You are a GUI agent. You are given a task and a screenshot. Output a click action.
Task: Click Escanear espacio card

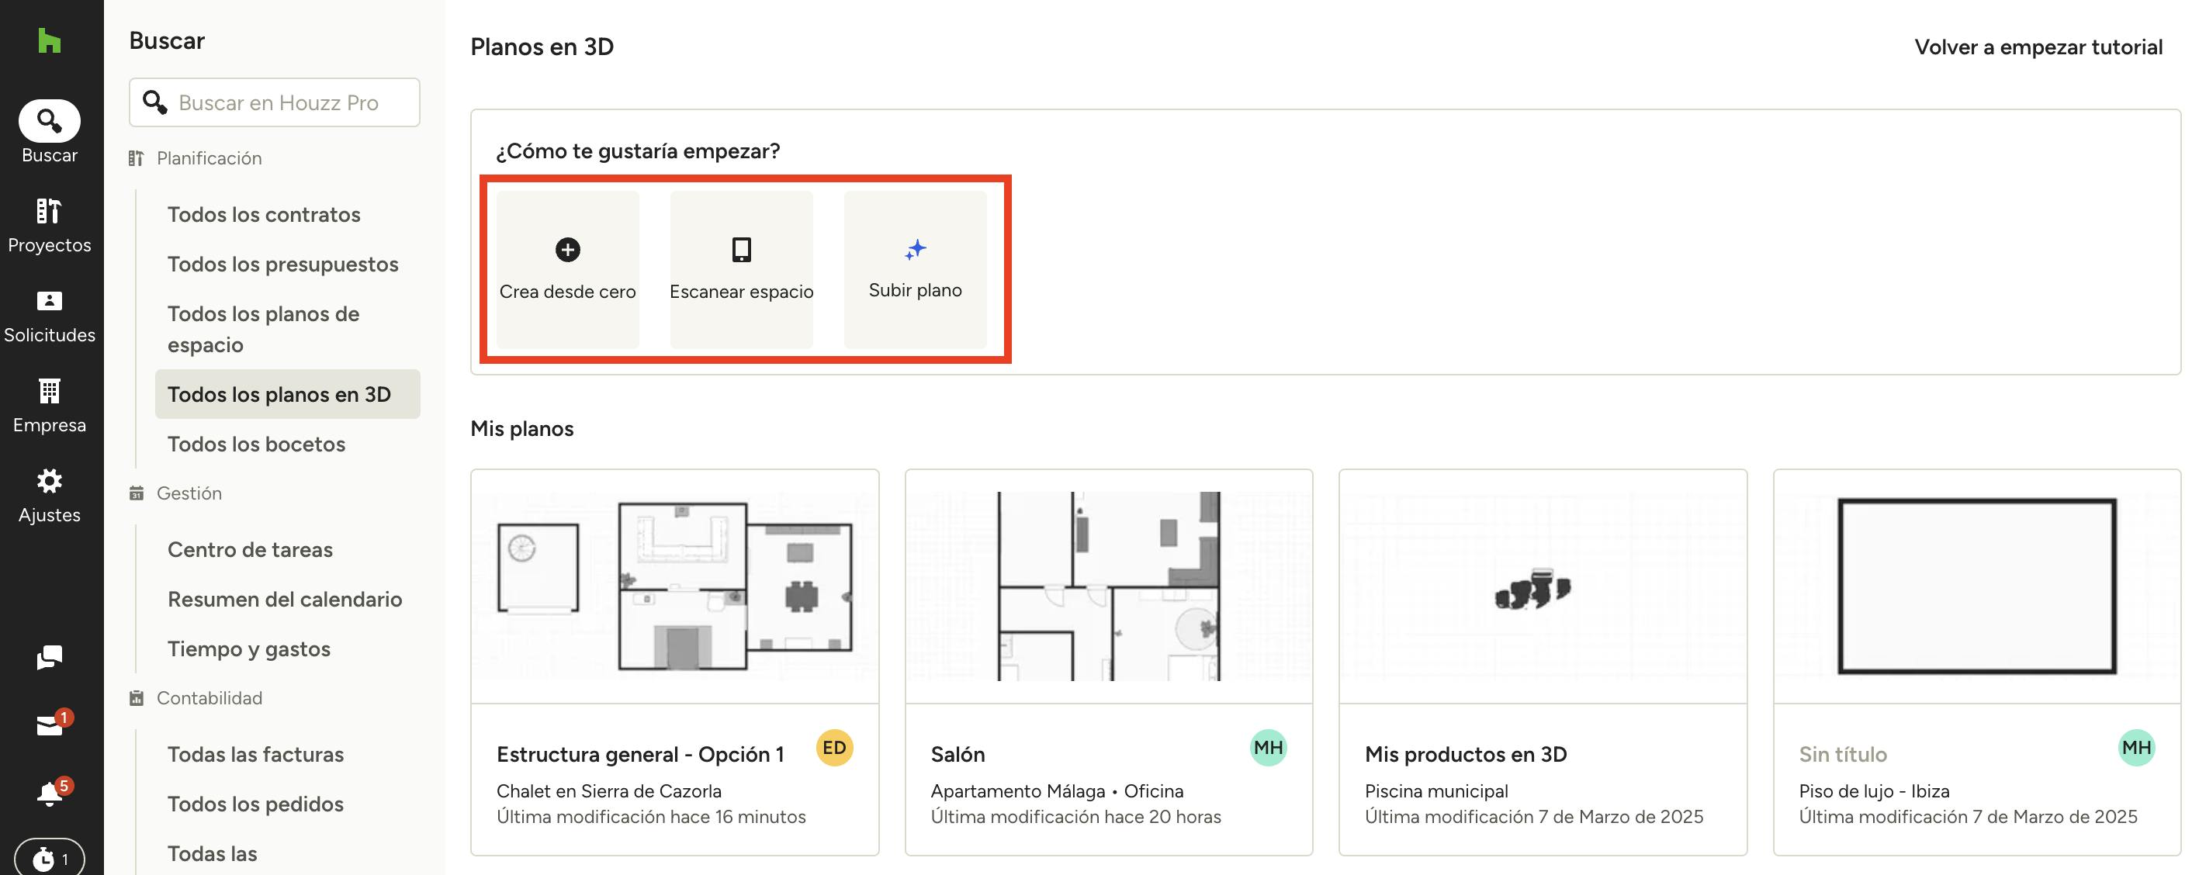click(741, 269)
